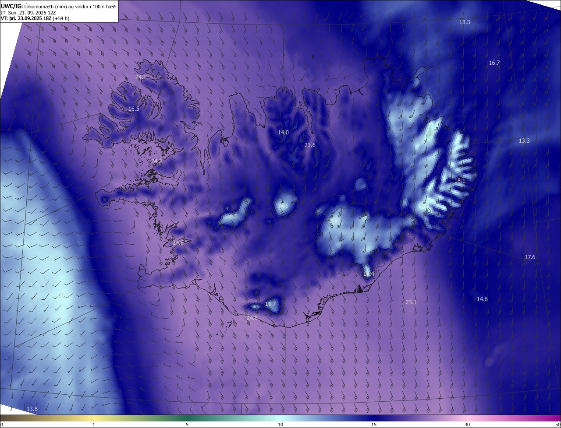Click the color scale tick label 0
This screenshot has width=561, height=428.
(2, 424)
